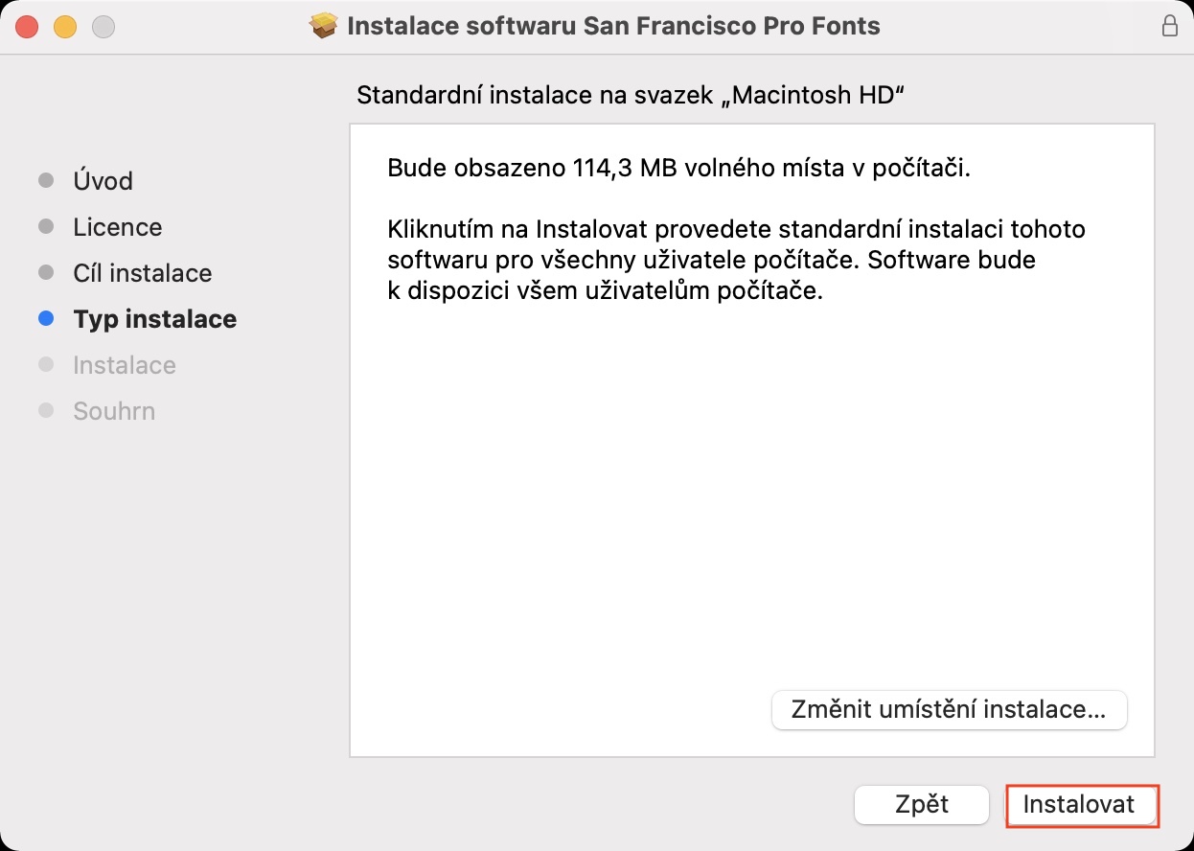Jump to the Cíl instalace step
The image size is (1194, 851).
click(x=142, y=273)
